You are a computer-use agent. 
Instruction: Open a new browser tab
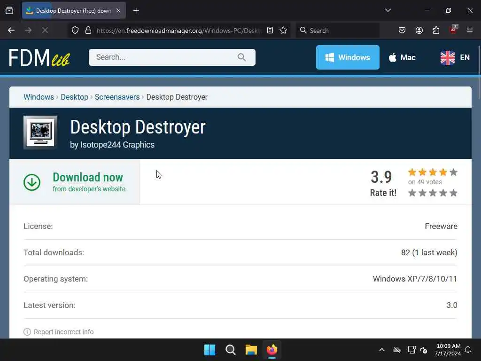point(136,11)
